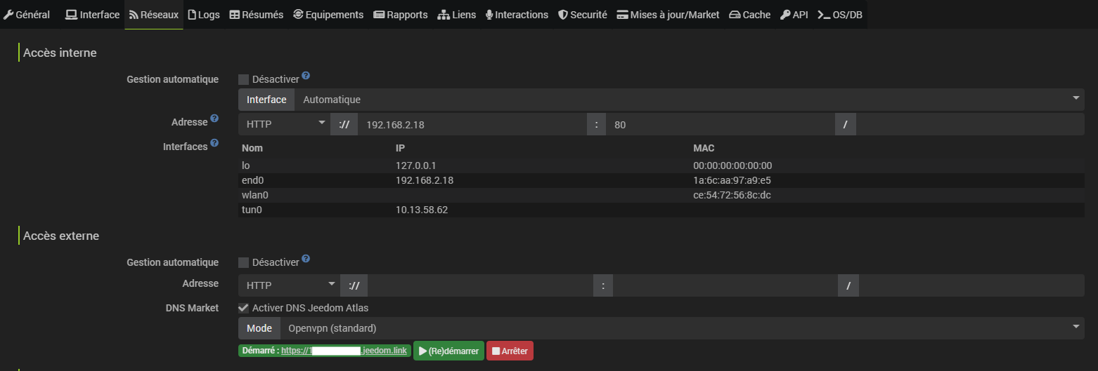Switch to the Général tab
1098x371 pixels.
[x=27, y=15]
